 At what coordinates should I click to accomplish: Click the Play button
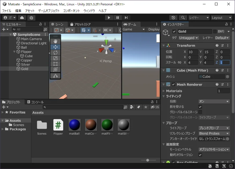pyautogui.click(x=109, y=18)
